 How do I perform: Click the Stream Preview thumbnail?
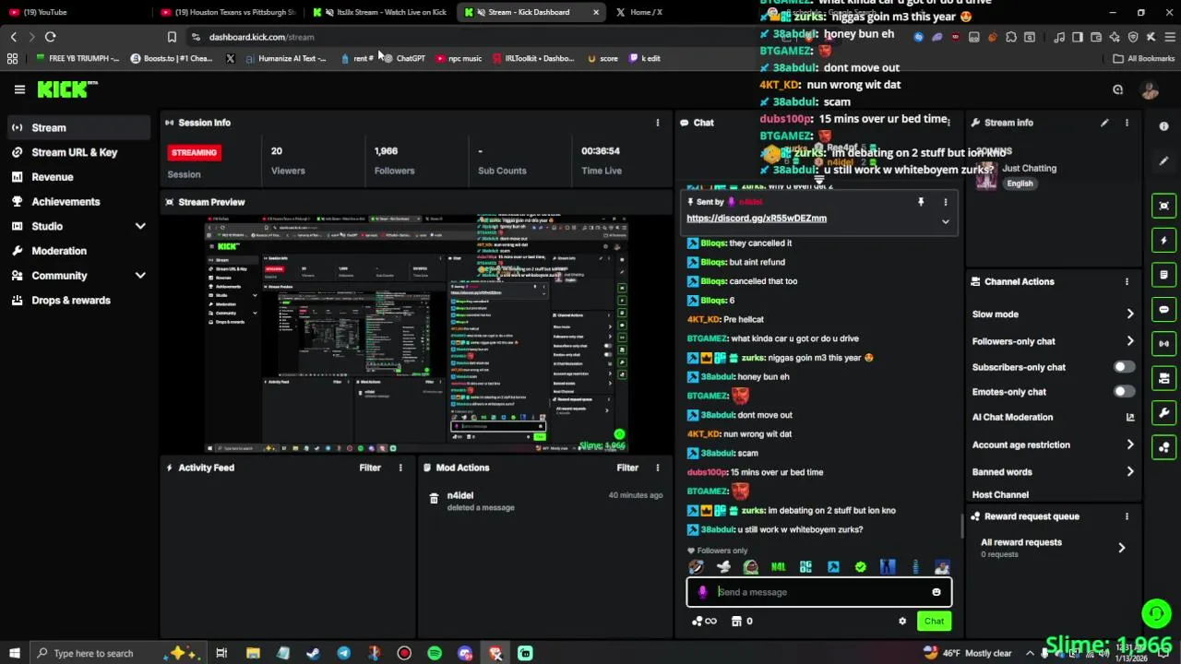click(416, 334)
